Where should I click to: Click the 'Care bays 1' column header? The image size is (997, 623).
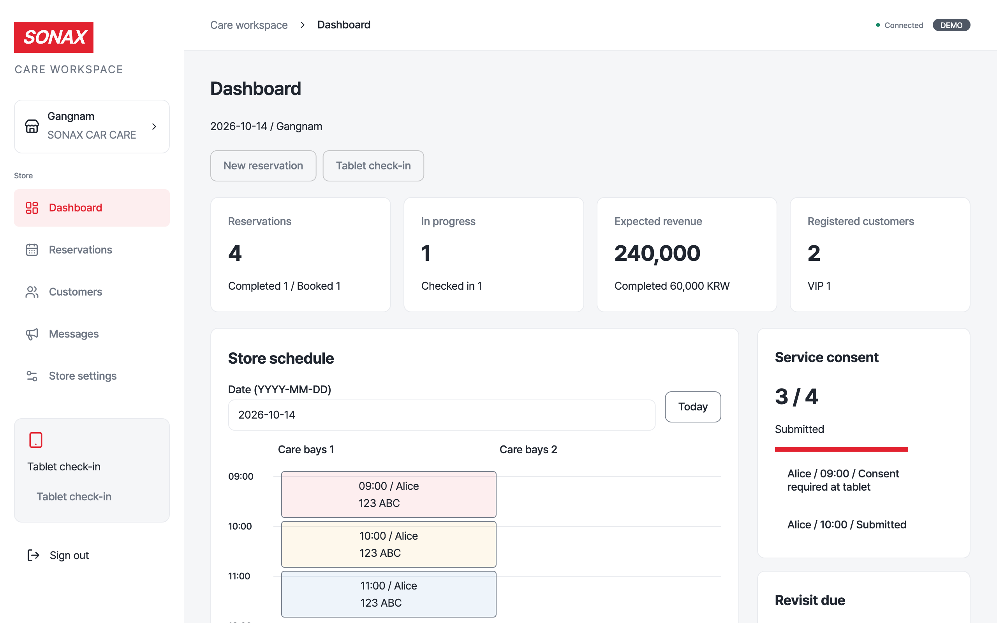tap(306, 449)
